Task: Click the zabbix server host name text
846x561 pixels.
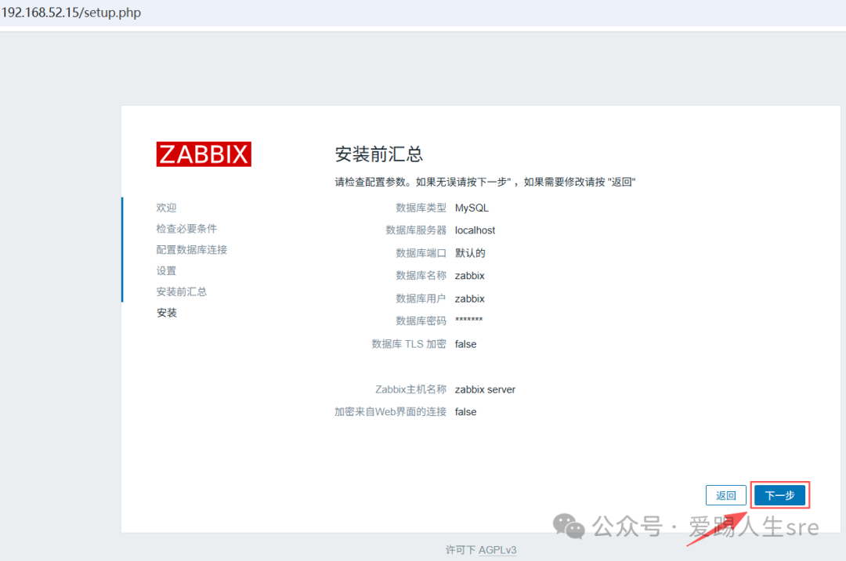Action: [x=484, y=389]
